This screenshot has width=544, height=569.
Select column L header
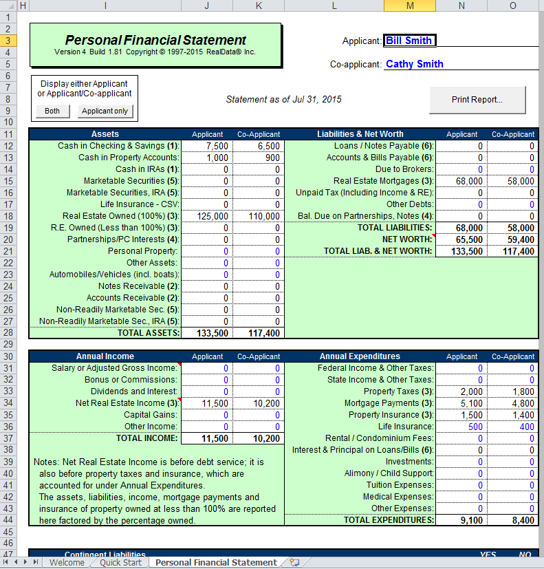(334, 6)
